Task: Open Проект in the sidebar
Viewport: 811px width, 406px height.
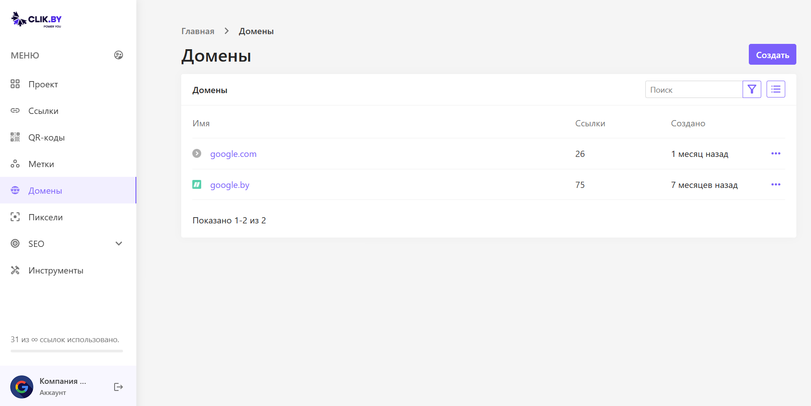Action: tap(43, 84)
